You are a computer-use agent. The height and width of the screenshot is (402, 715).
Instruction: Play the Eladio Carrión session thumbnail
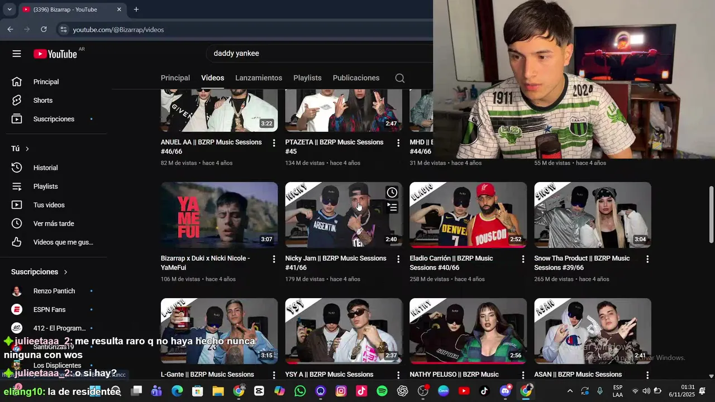point(468,215)
